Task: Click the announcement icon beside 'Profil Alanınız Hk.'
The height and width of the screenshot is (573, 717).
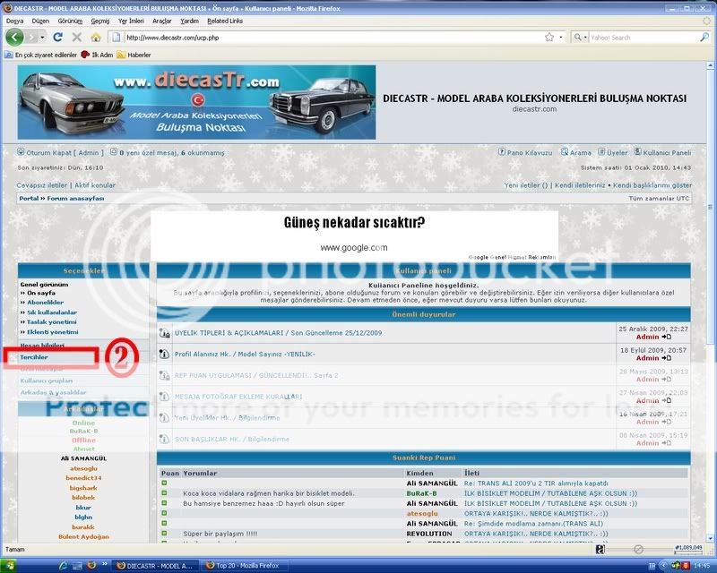Action: pyautogui.click(x=164, y=355)
